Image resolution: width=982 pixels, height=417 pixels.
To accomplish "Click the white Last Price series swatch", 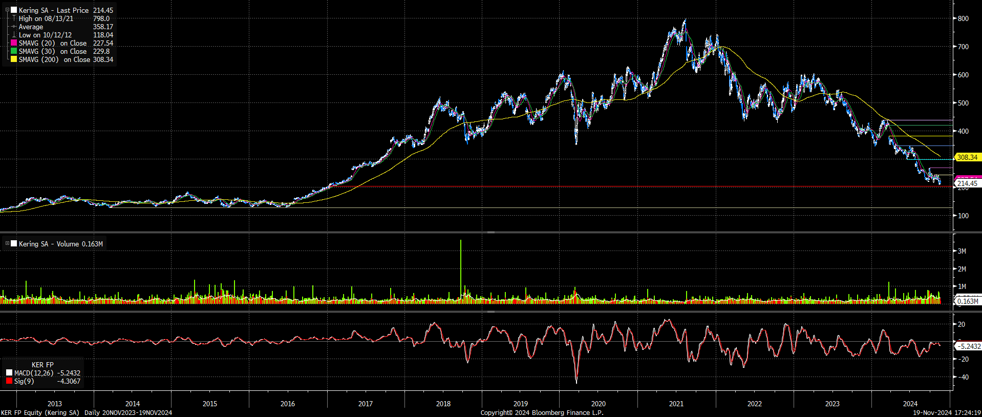I will 14,10.
